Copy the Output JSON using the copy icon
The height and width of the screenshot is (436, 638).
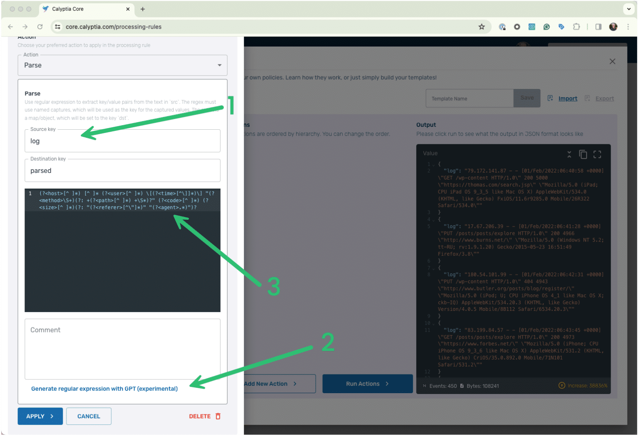[x=583, y=154]
